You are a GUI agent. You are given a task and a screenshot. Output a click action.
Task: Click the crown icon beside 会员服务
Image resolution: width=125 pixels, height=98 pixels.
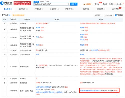84,4
